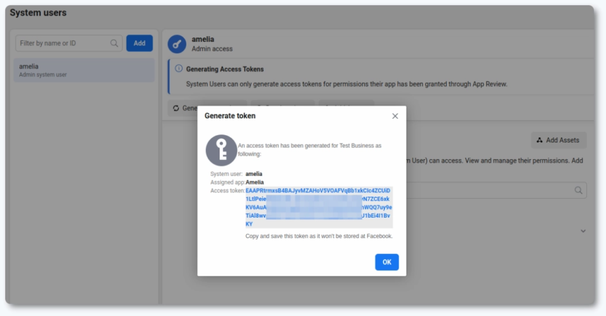606x316 pixels.
Task: Open Add Assets button
Action: [559, 140]
